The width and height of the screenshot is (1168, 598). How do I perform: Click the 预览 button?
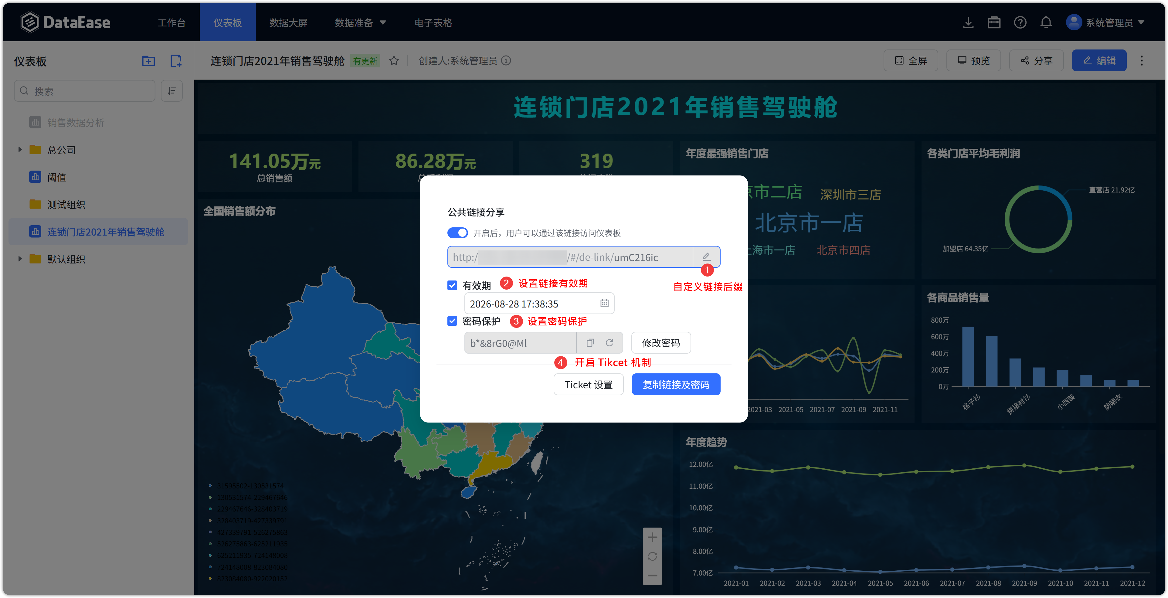[973, 61]
